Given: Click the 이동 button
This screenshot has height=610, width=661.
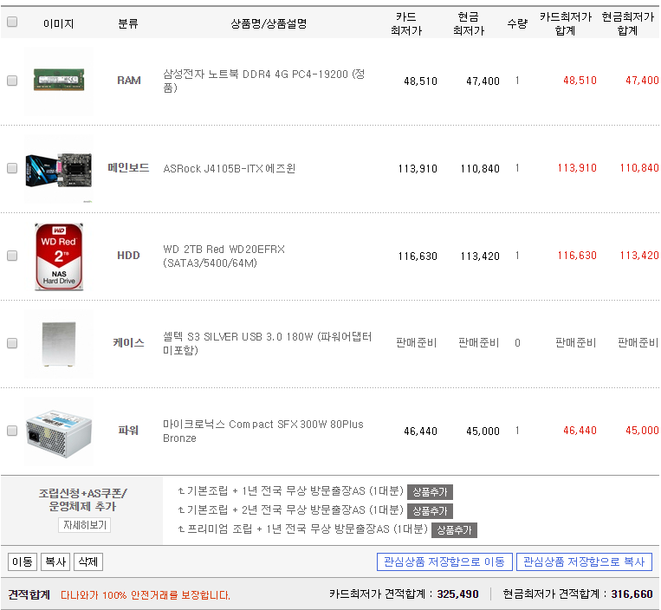Looking at the screenshot, I should pos(23,562).
